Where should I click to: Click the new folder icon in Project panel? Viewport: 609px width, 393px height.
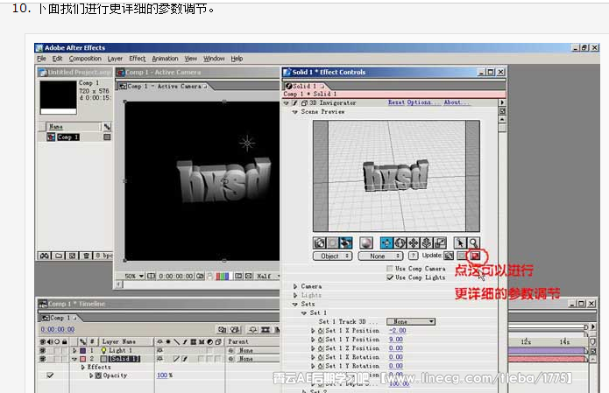pos(59,256)
